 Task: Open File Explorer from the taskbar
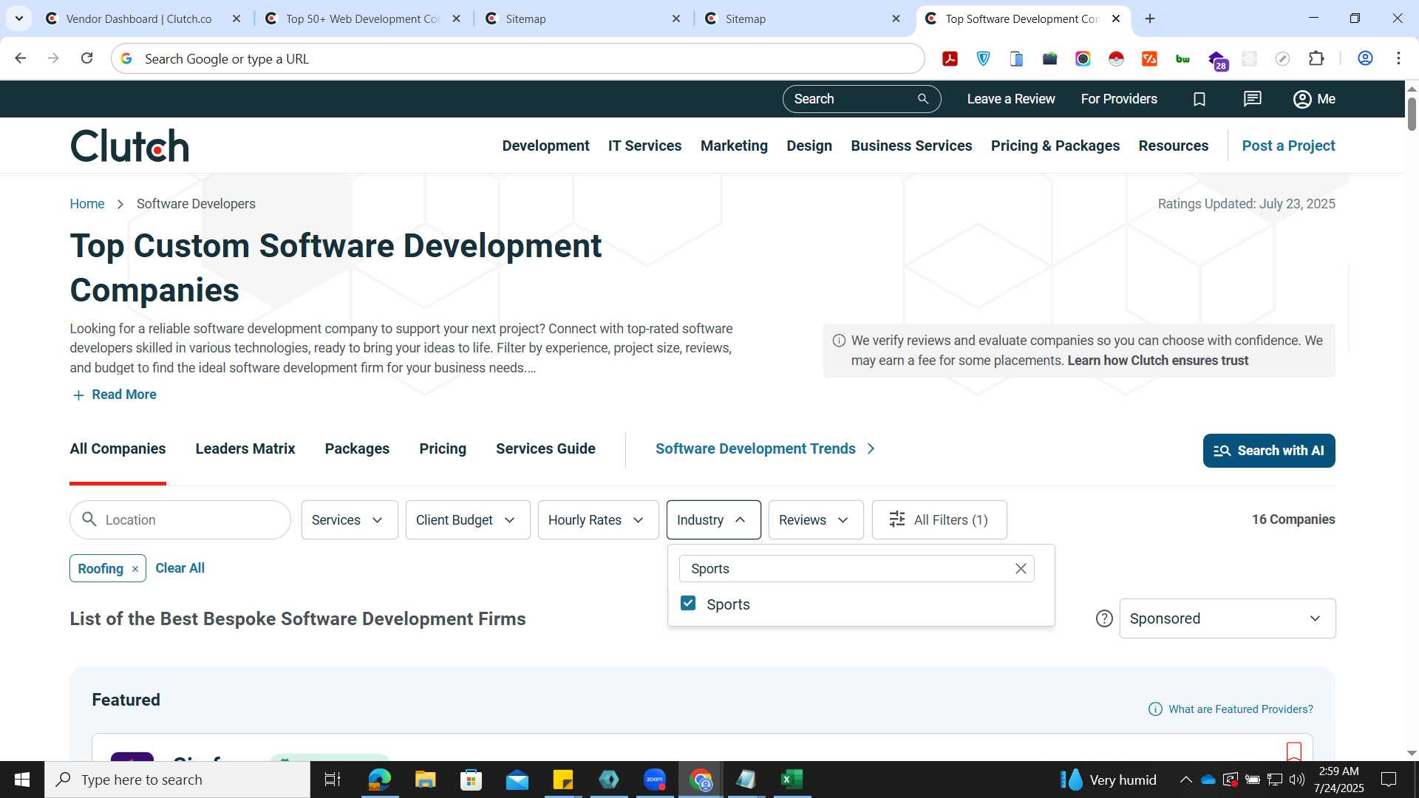click(425, 780)
